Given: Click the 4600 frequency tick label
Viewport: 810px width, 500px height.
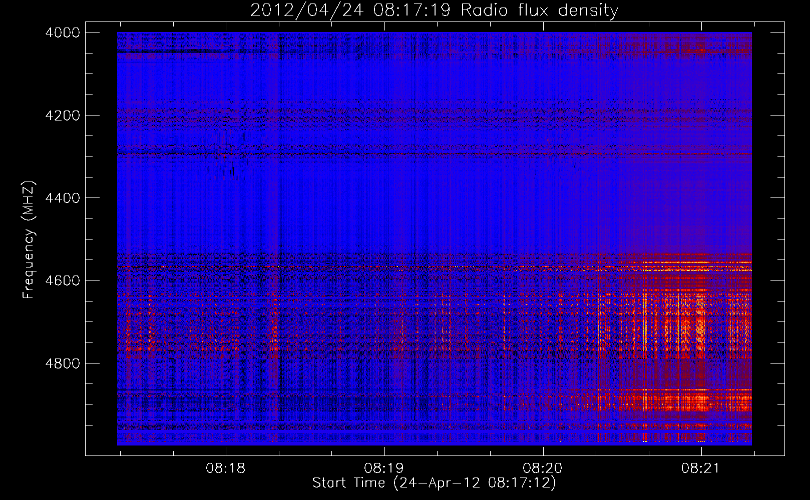Looking at the screenshot, I should [63, 280].
